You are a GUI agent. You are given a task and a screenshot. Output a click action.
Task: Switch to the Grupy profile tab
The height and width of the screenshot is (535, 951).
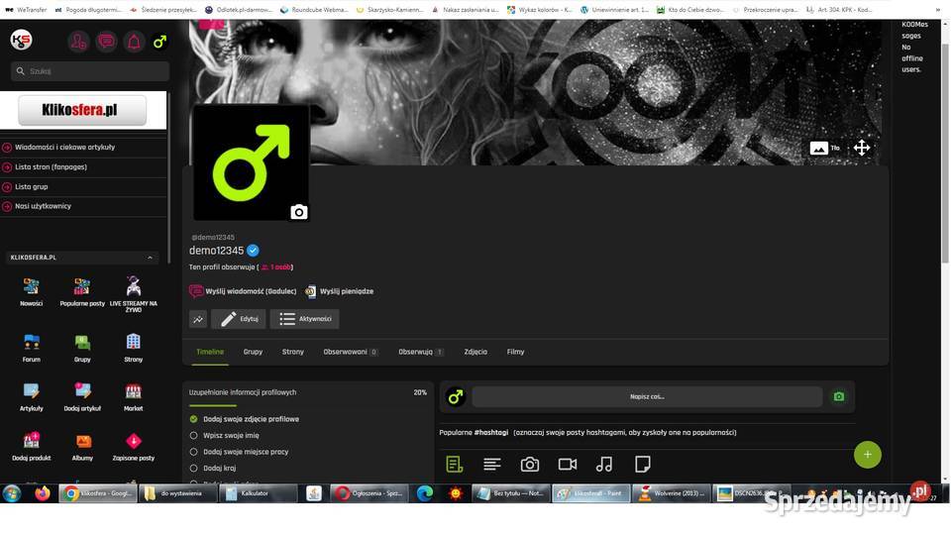(253, 352)
